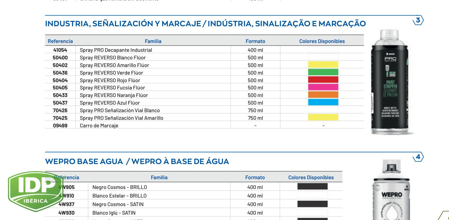Select the pink swatch for Fucsia Flúor

pos(323,87)
